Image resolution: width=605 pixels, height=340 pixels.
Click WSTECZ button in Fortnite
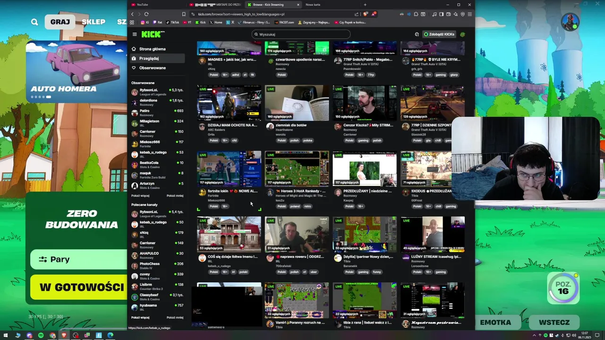[x=554, y=323]
